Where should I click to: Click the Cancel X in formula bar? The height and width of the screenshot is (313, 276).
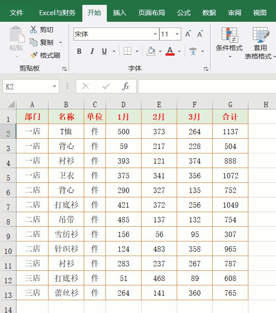(86, 86)
